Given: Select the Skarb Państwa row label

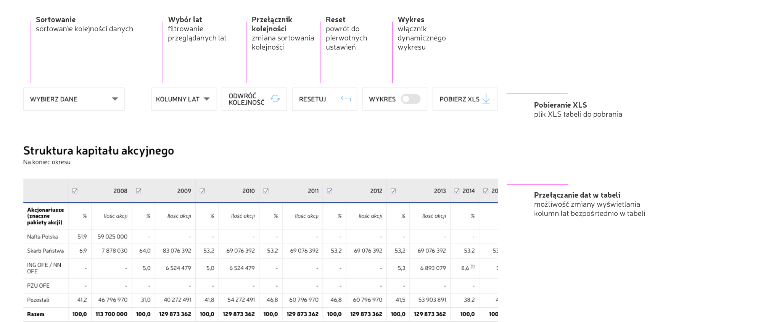Looking at the screenshot, I should click(45, 251).
